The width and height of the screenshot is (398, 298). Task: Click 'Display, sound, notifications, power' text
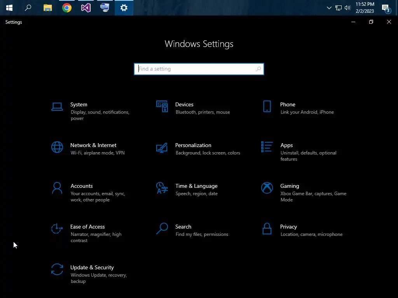pyautogui.click(x=100, y=115)
